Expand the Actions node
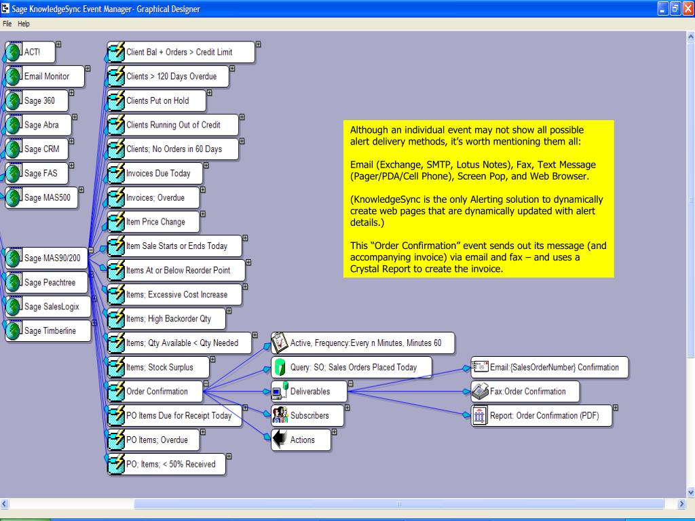Screen dimensions: 695x521 (334, 432)
